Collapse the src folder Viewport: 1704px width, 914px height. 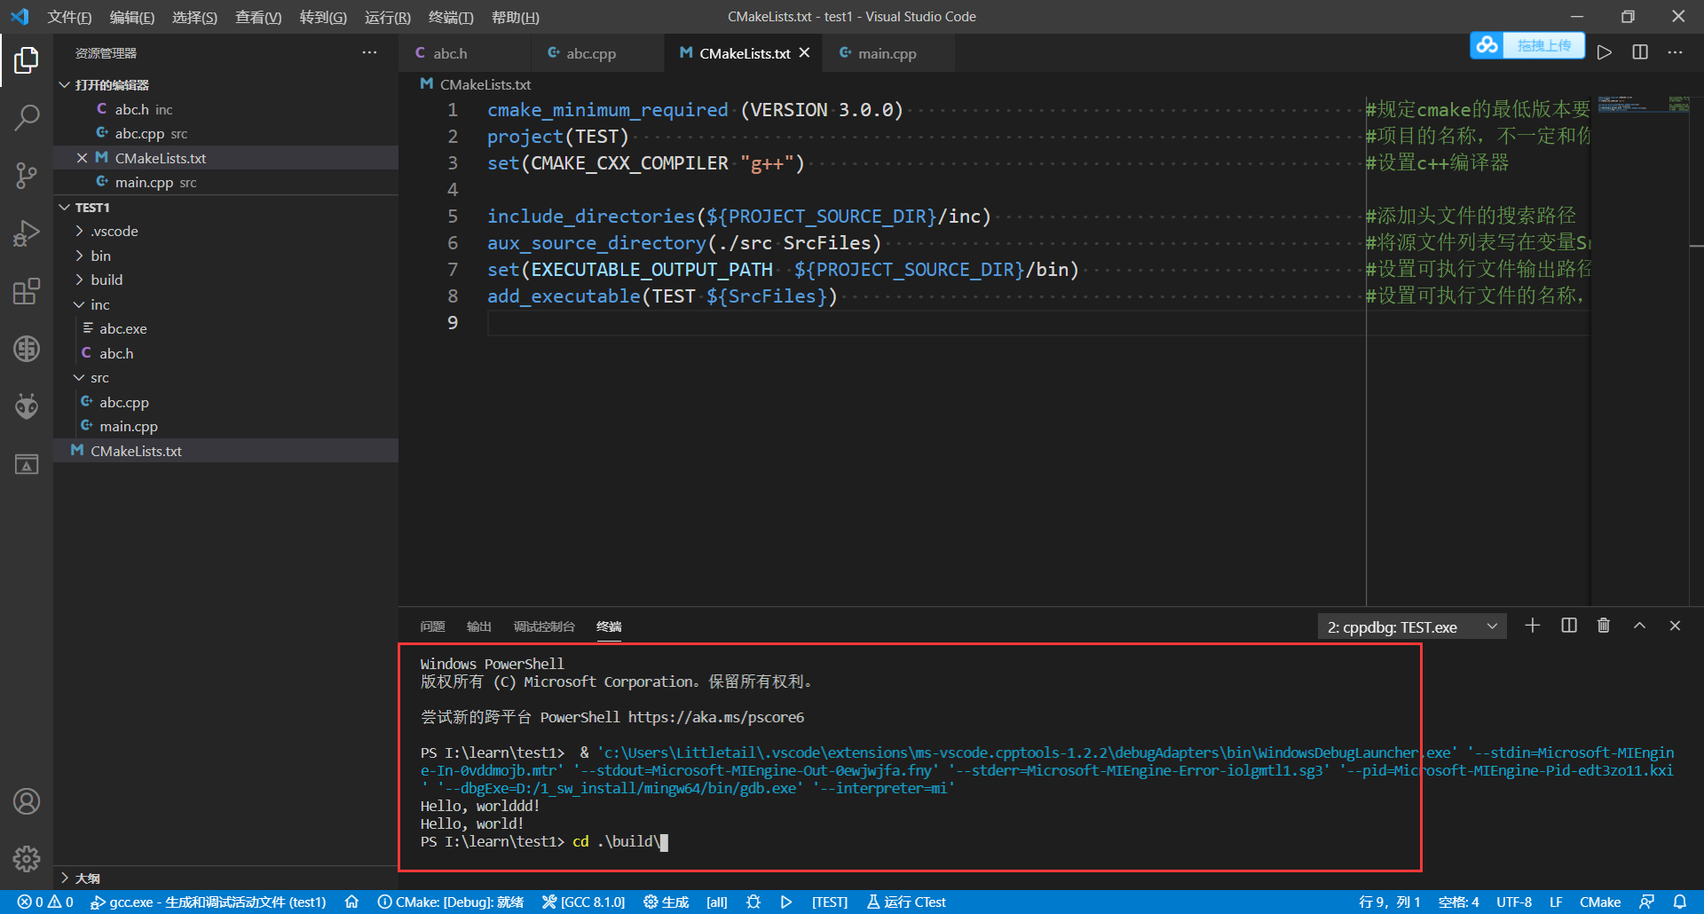click(x=225, y=378)
